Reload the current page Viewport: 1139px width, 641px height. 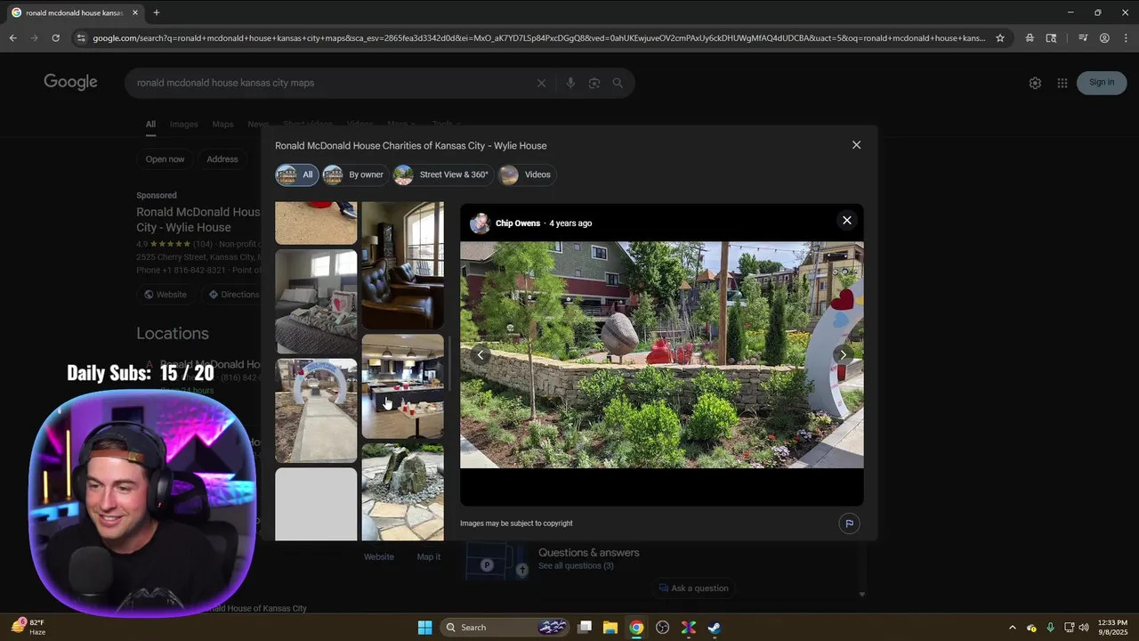point(55,38)
